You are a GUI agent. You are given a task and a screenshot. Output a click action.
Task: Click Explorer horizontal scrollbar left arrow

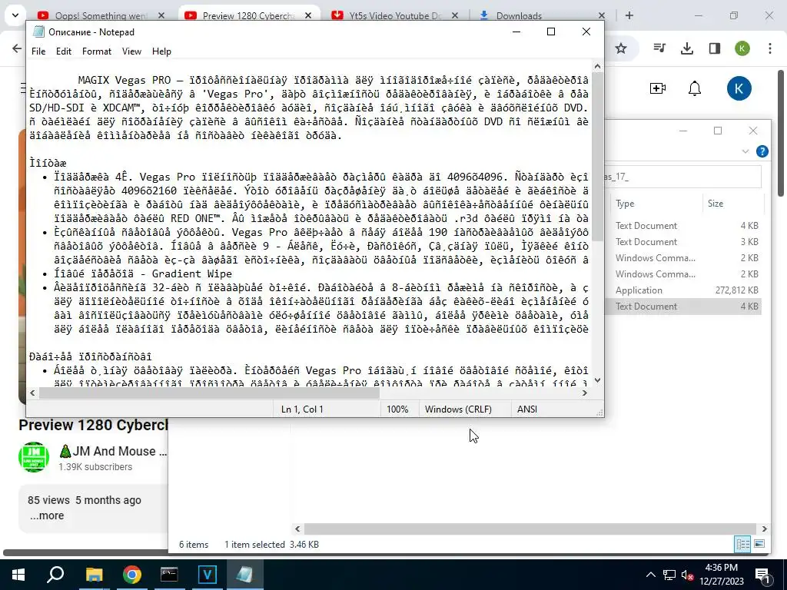tap(297, 529)
